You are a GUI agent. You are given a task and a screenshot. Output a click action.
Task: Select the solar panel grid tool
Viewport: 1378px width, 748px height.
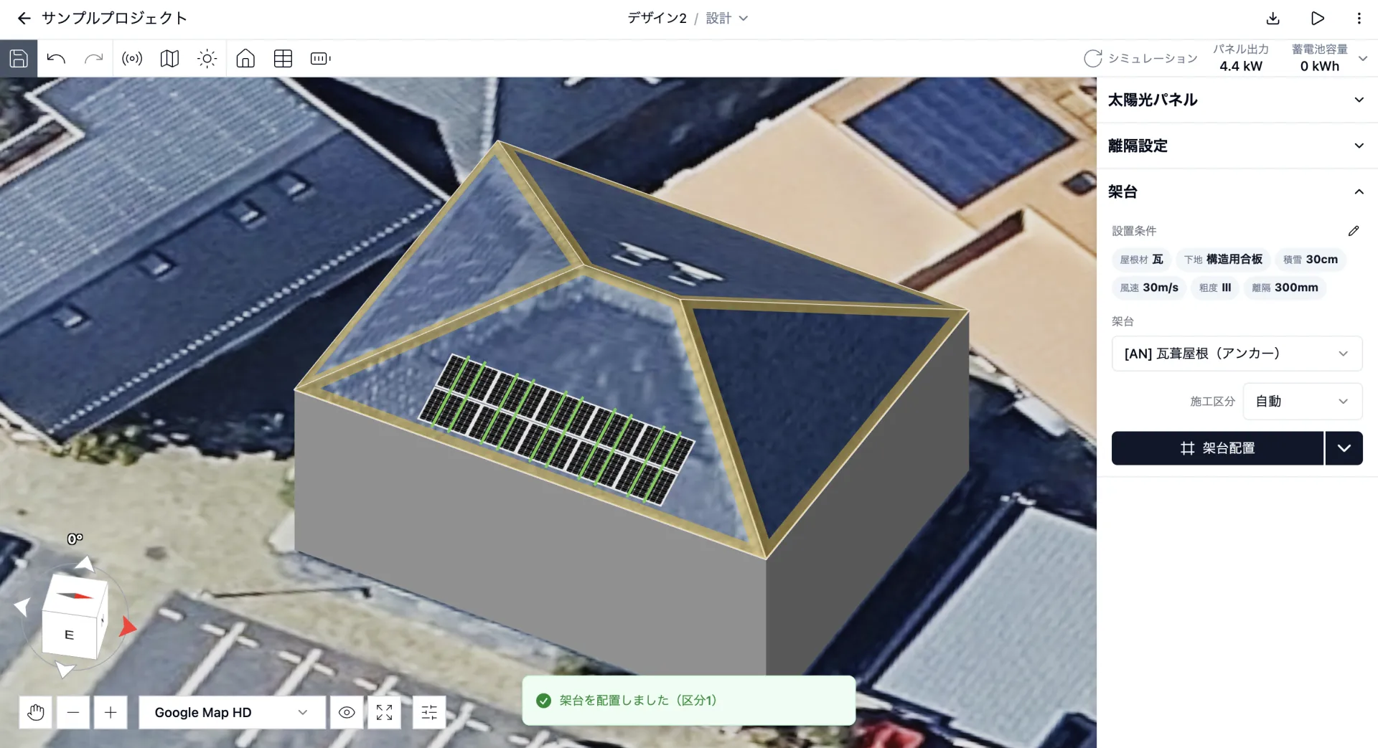(283, 59)
